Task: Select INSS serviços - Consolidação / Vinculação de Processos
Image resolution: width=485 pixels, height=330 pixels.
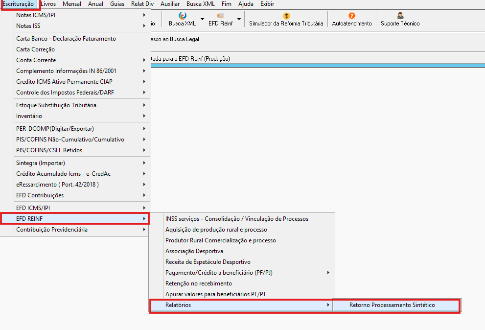Action: pos(242,219)
